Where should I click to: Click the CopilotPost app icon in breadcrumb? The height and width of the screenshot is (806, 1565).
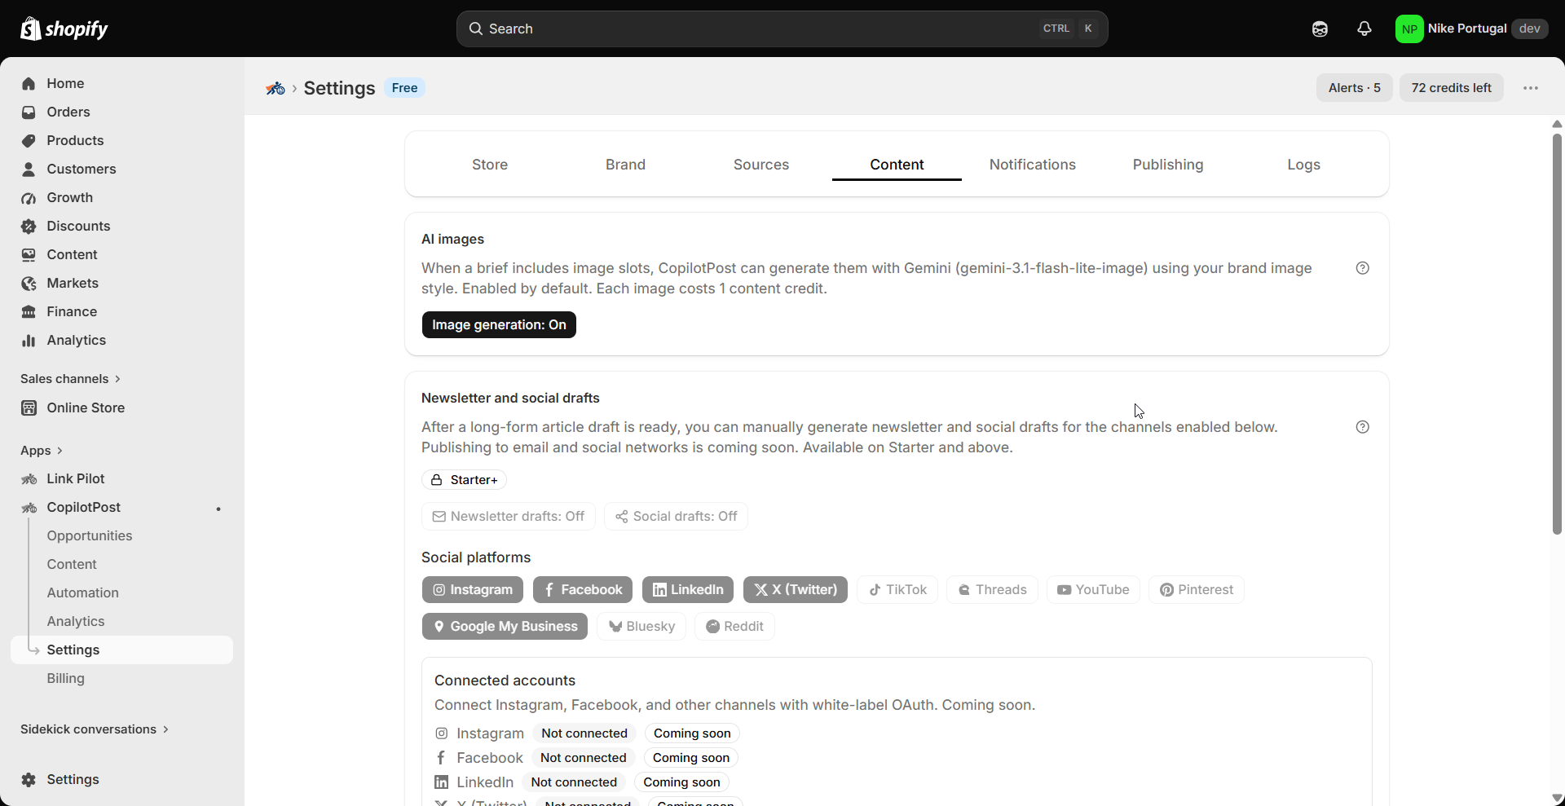click(x=276, y=88)
